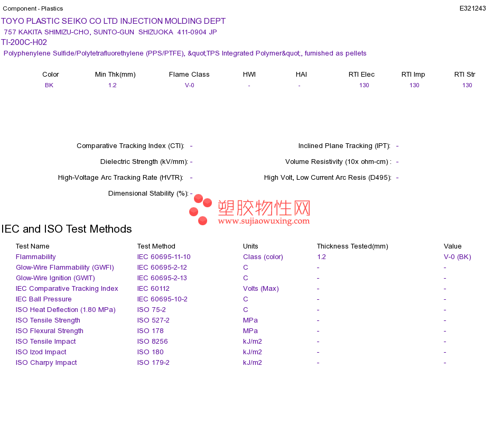Click the IEC 60695-2-12 test method

pos(162,267)
